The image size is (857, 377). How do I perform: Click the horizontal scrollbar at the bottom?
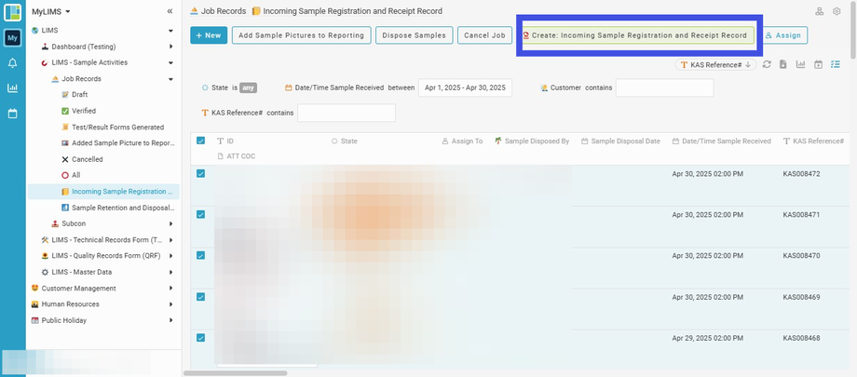point(235,373)
